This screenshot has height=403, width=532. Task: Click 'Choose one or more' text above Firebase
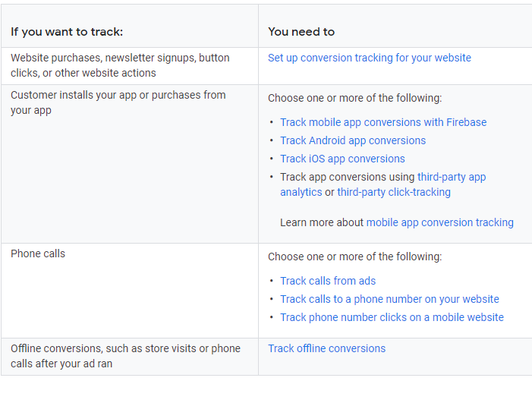[354, 98]
